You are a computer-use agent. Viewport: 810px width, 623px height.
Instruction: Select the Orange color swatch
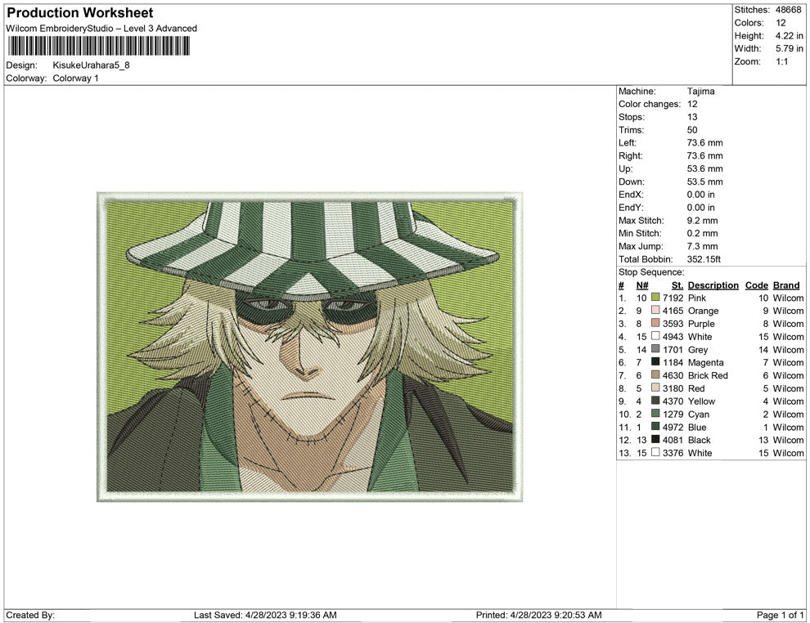click(x=655, y=311)
